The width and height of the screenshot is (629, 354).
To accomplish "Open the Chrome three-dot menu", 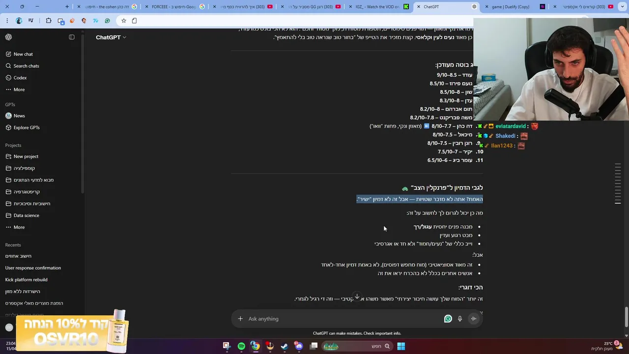I will (7, 21).
